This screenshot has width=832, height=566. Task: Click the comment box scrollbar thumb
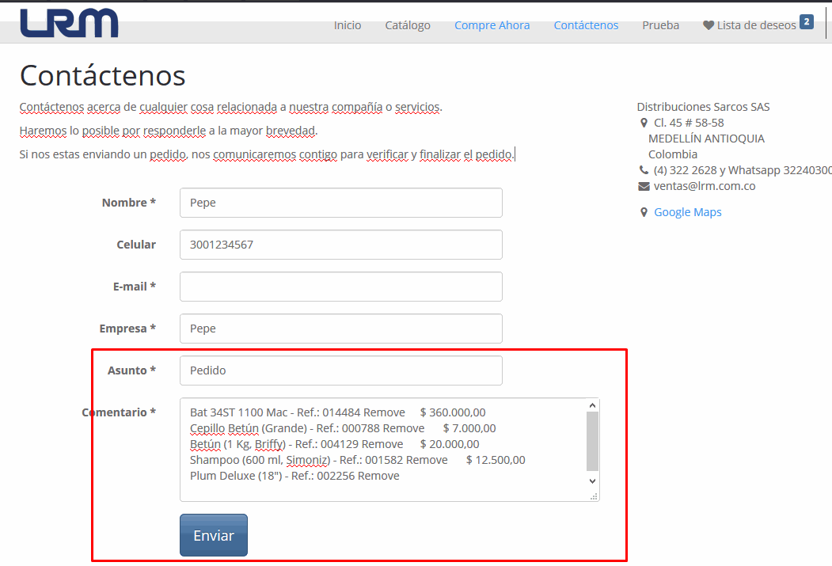[x=591, y=441]
